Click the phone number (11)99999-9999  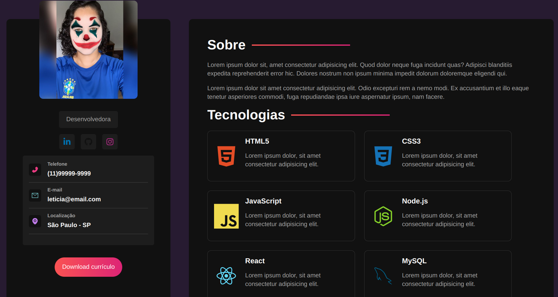tap(69, 173)
